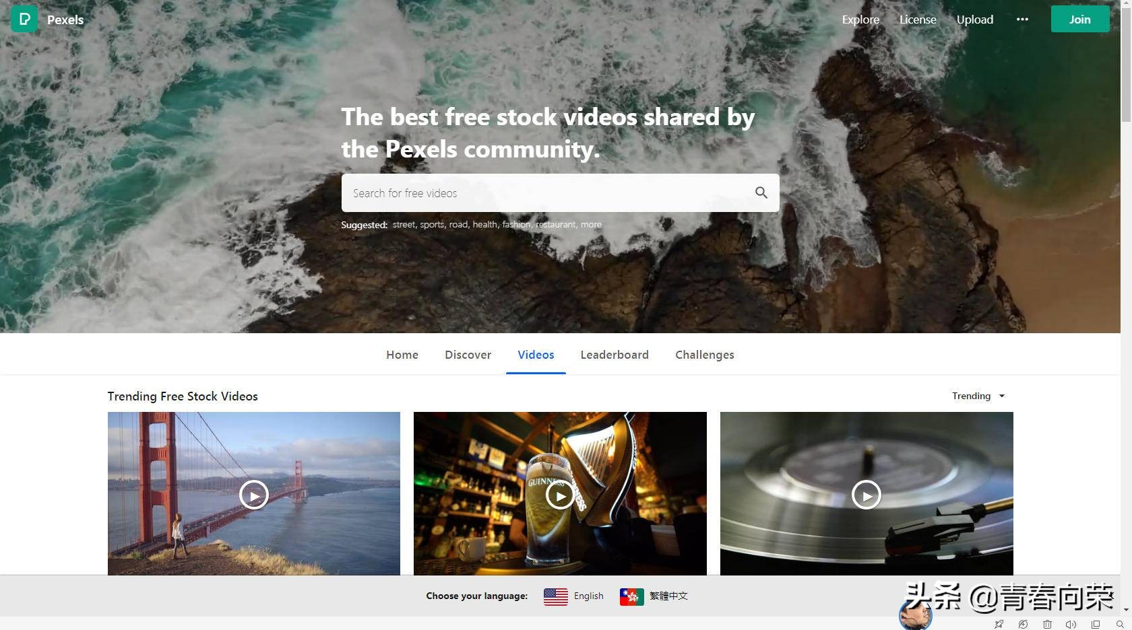Play the vinyl record turntable video

(x=867, y=495)
